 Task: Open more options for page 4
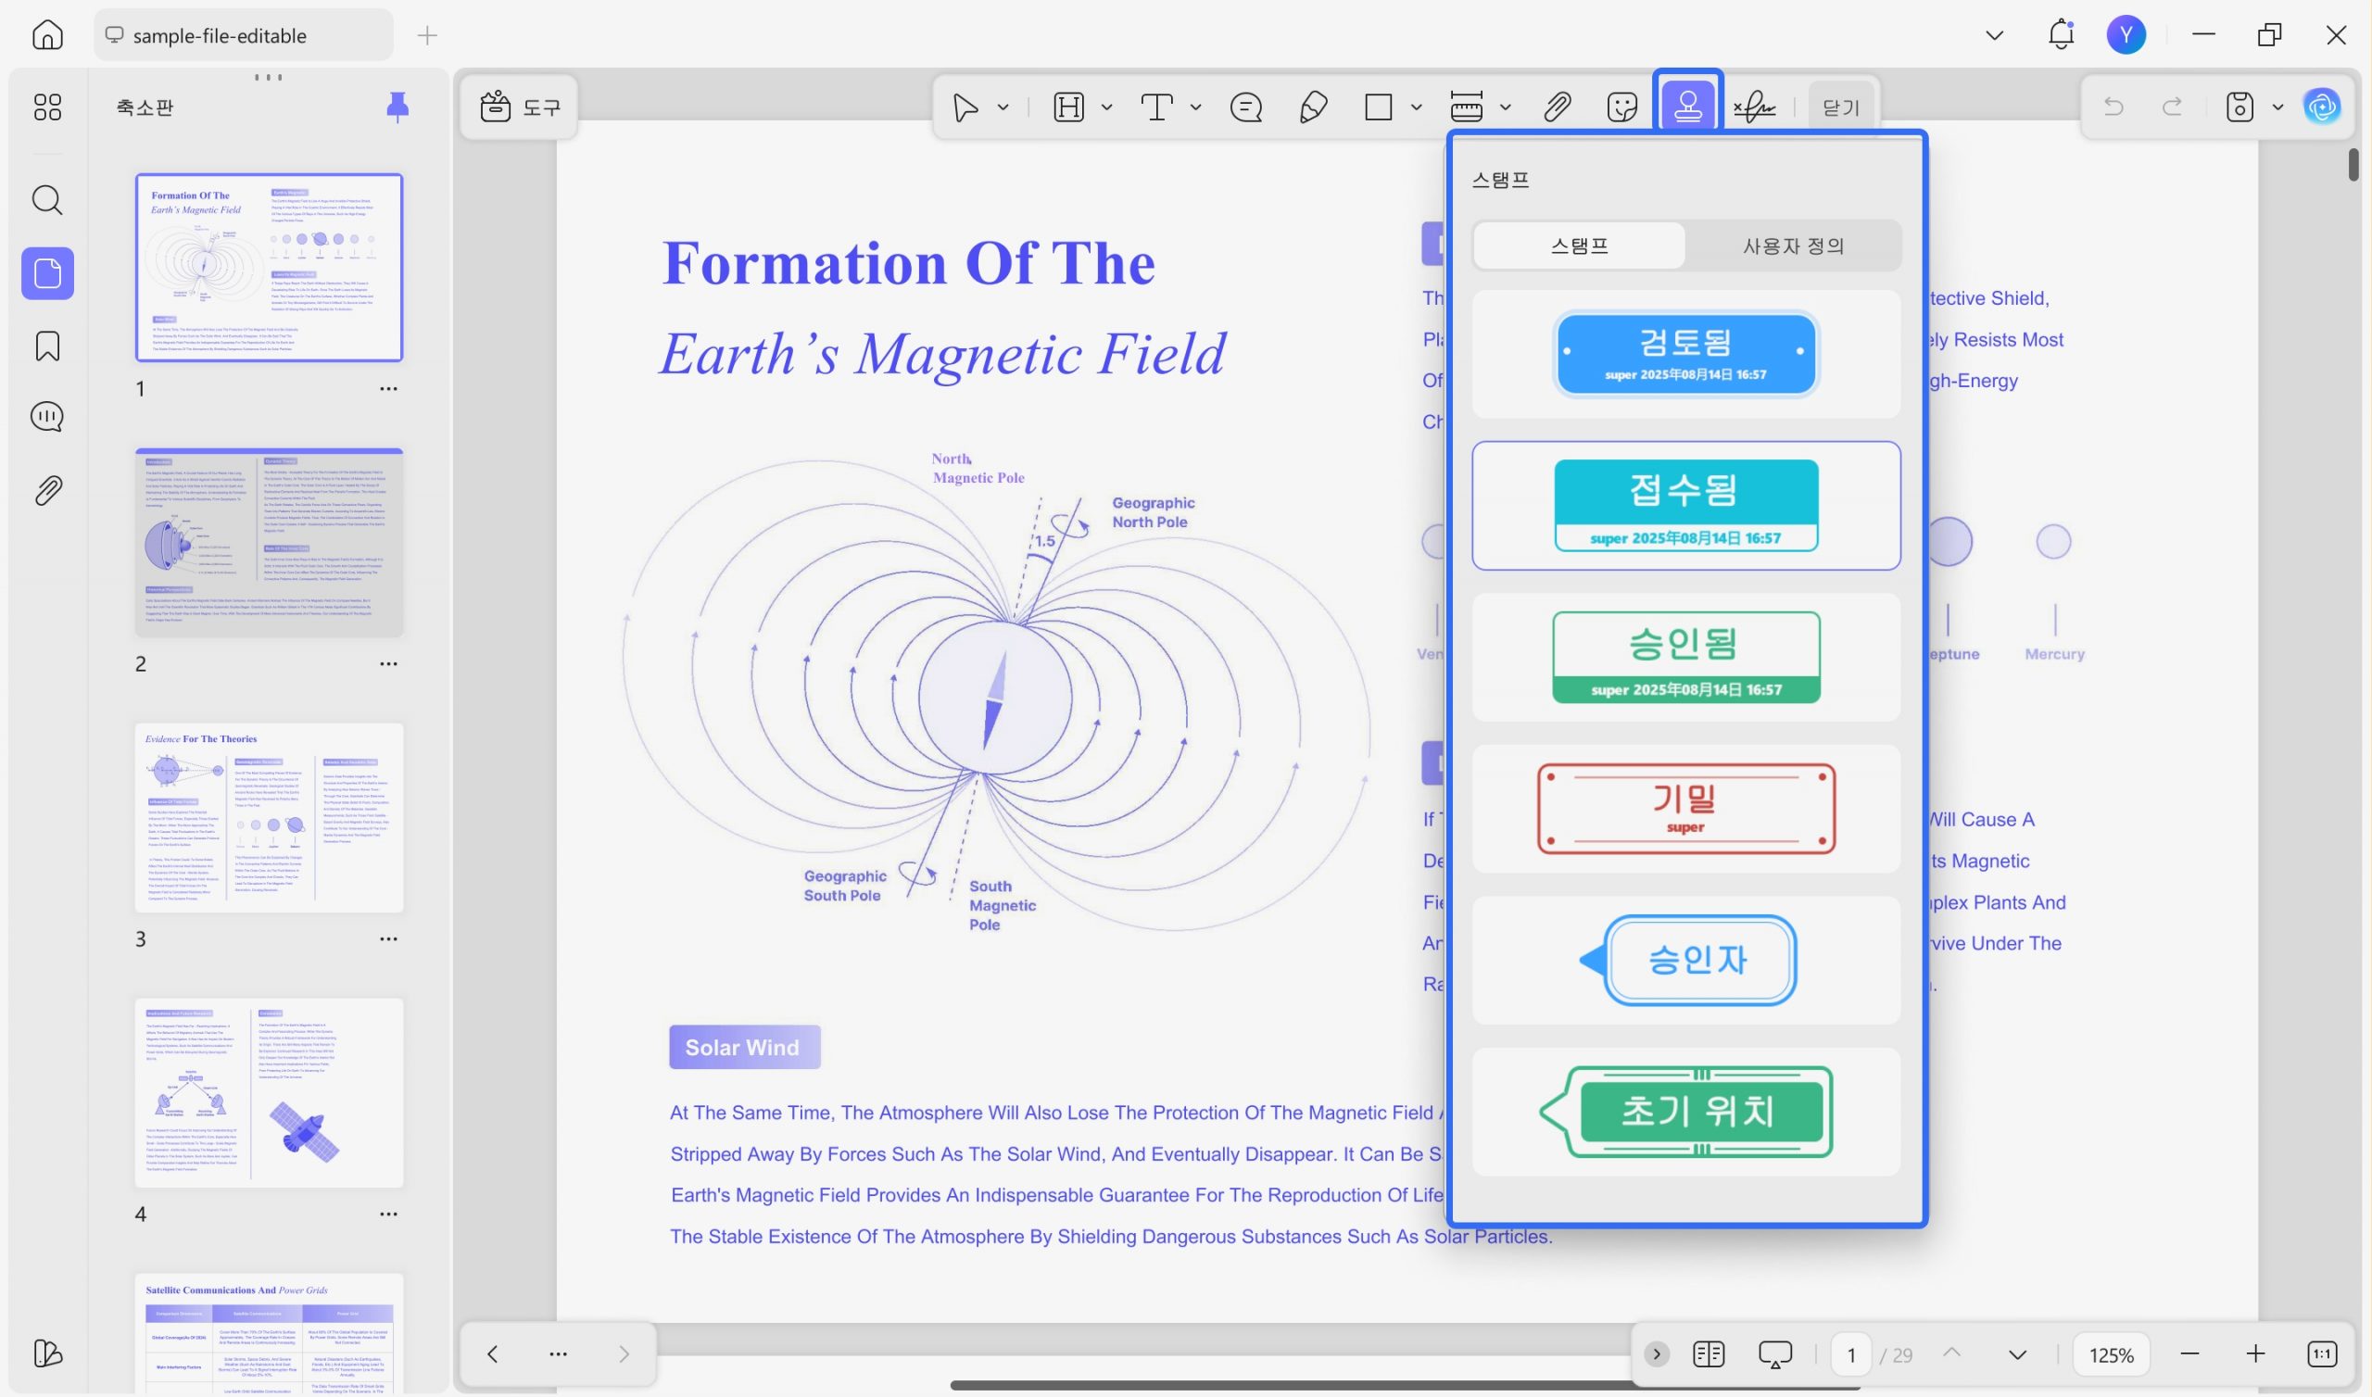[389, 1214]
